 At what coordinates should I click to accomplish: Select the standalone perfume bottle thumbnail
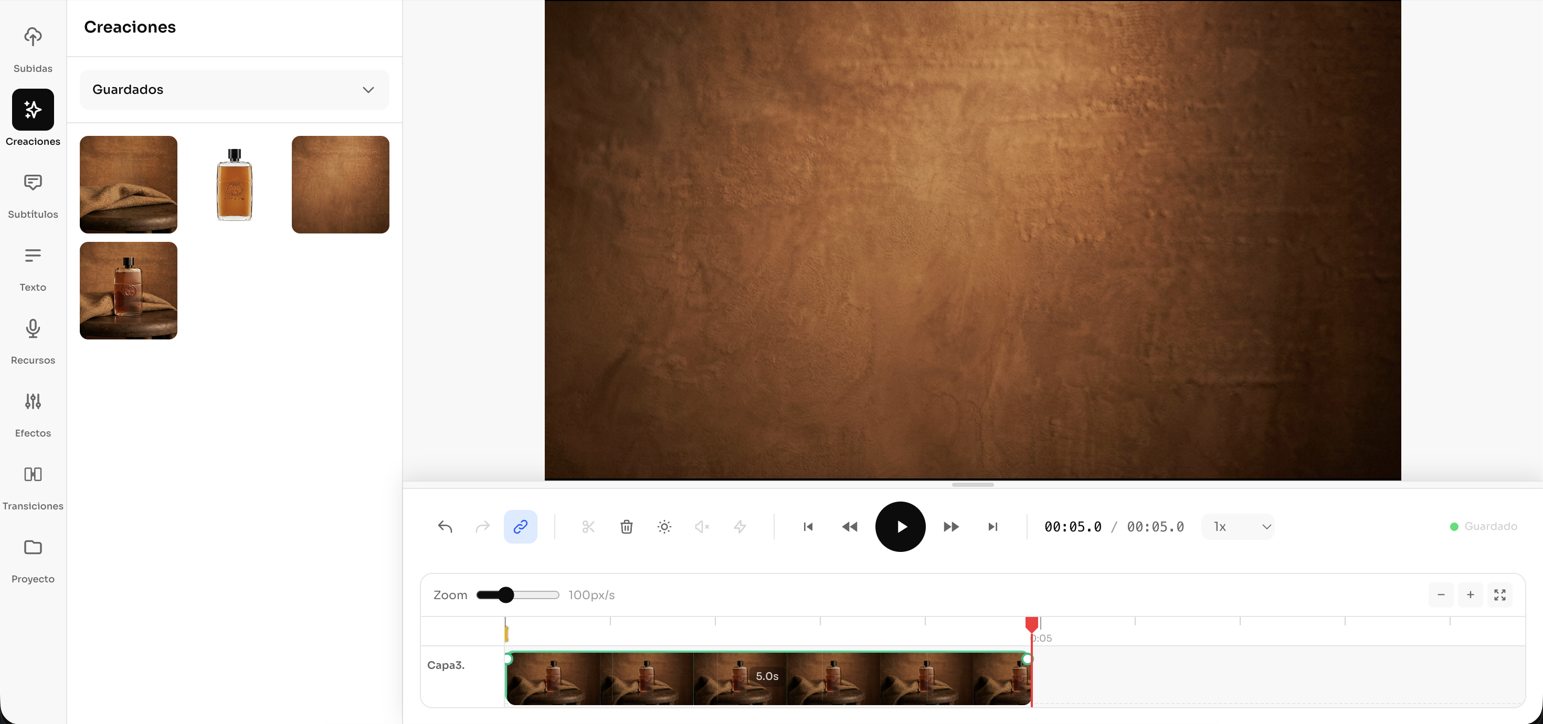click(234, 185)
